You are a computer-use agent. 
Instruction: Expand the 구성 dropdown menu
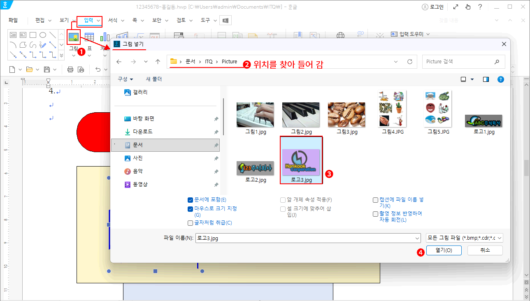(126, 79)
